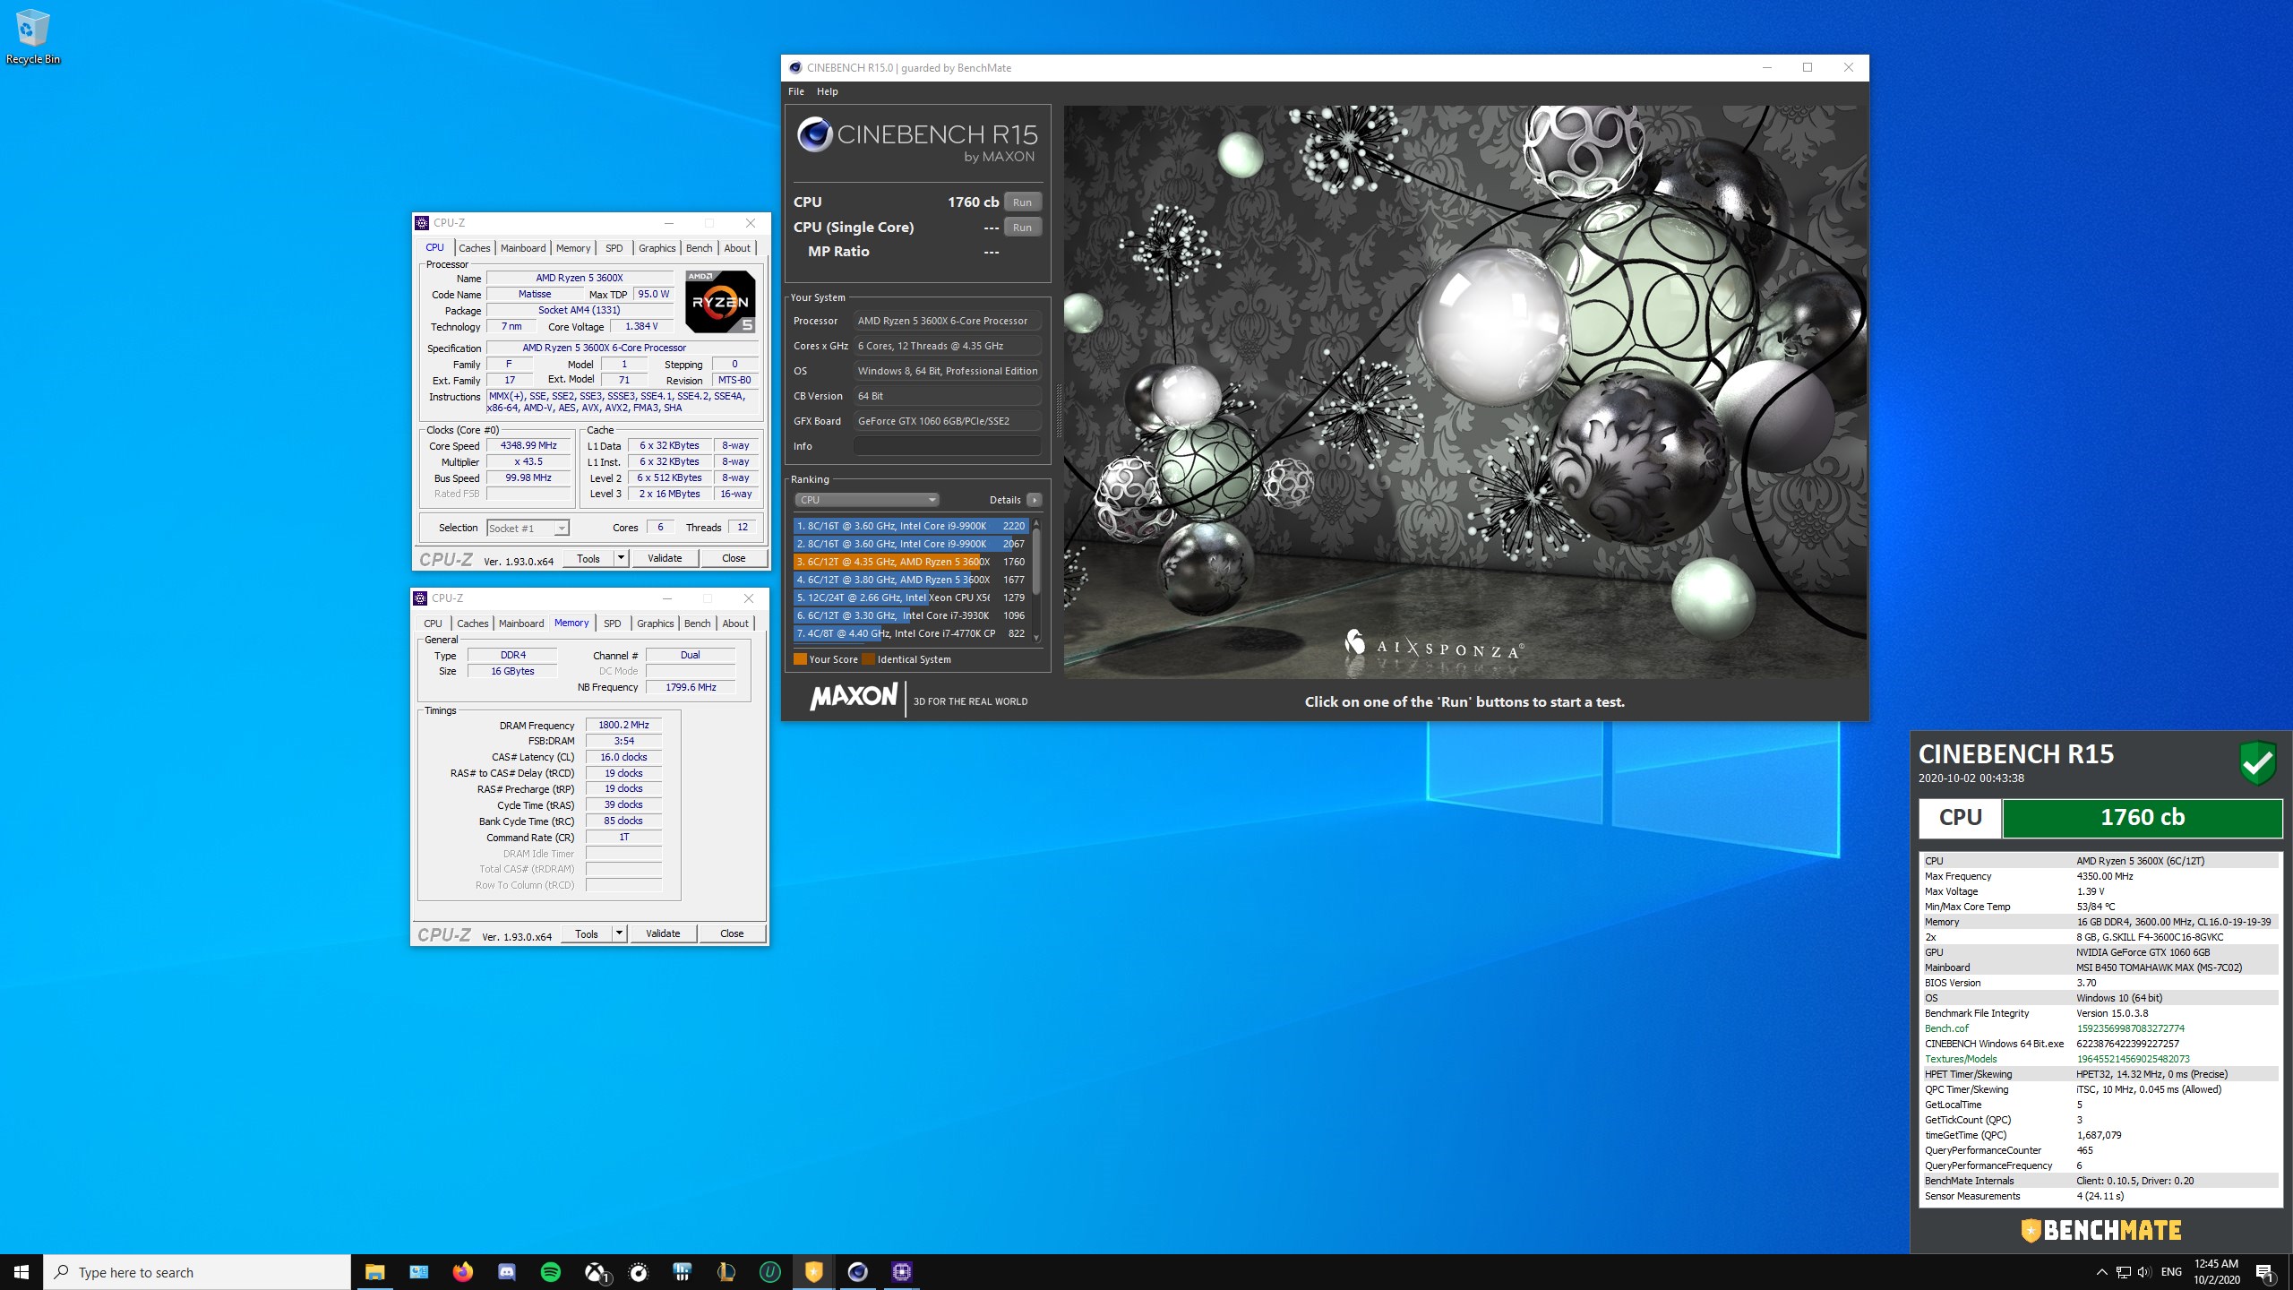Open the green circular U taskbar icon
This screenshot has height=1290, width=2293.
pos(770,1272)
